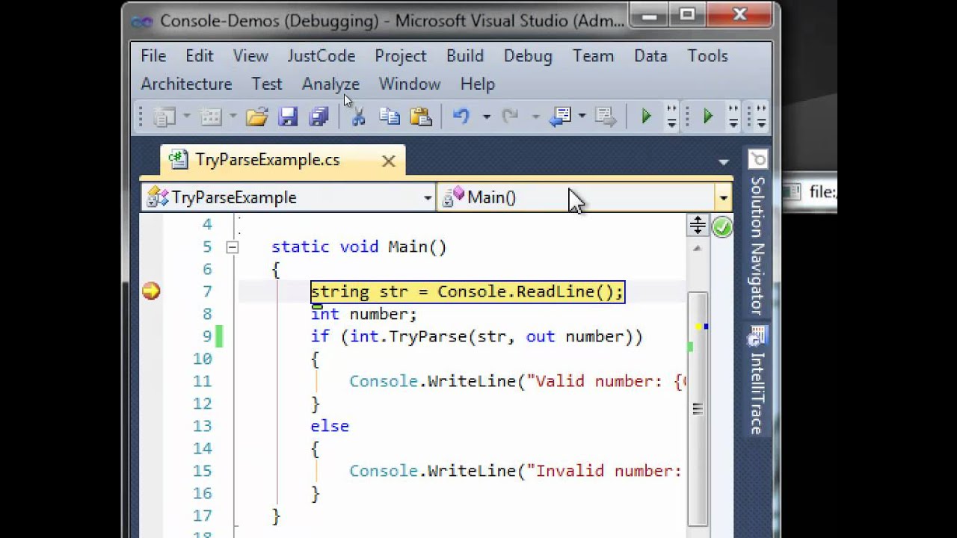The width and height of the screenshot is (957, 538).
Task: Click the C# file icon on the TryParseExample tab
Action: click(178, 159)
